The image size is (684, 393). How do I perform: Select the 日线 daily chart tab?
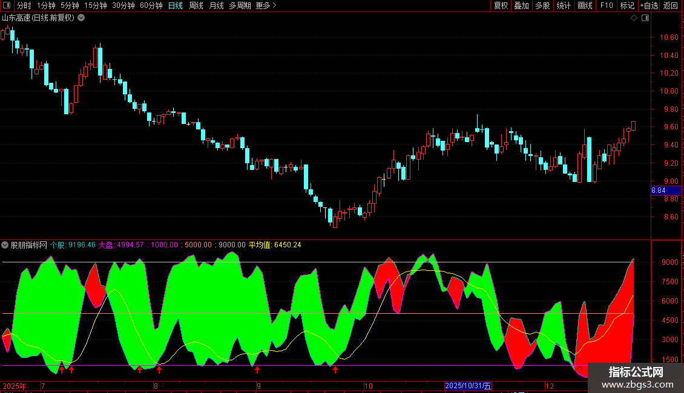(176, 5)
